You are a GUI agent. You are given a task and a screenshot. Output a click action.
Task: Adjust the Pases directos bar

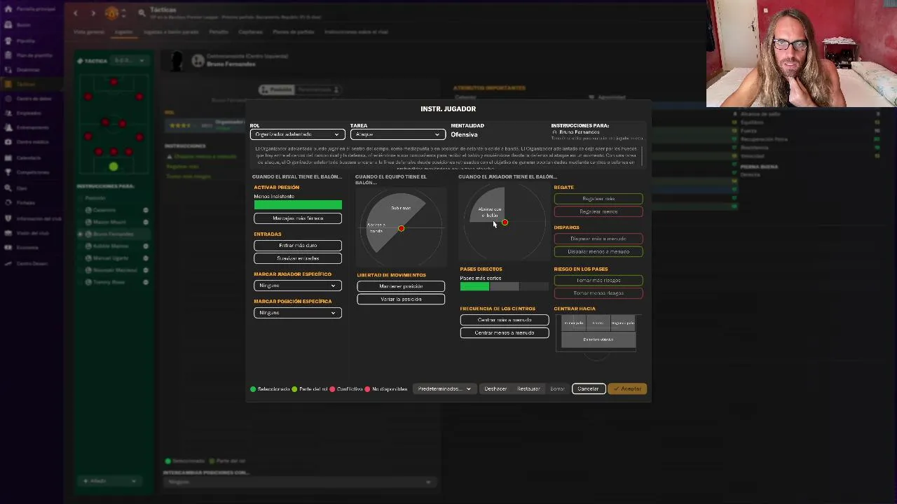(505, 286)
